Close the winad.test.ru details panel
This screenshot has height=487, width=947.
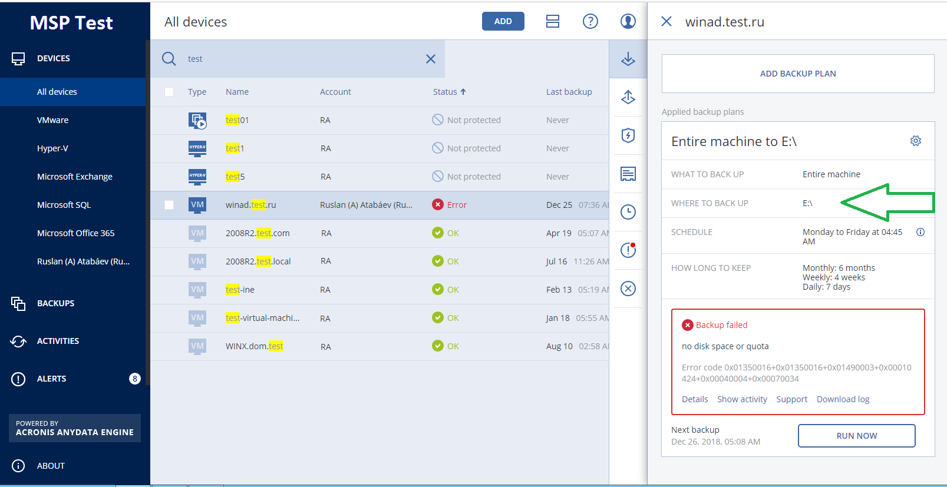click(666, 21)
